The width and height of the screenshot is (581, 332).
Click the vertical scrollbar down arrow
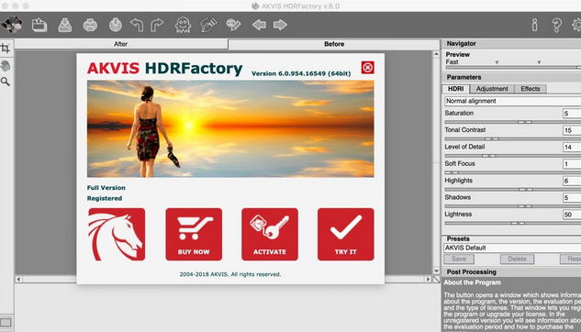[x=436, y=271]
